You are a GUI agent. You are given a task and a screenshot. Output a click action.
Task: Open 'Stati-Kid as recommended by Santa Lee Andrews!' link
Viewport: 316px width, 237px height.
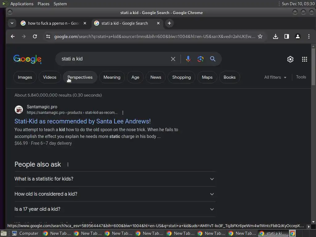82,121
